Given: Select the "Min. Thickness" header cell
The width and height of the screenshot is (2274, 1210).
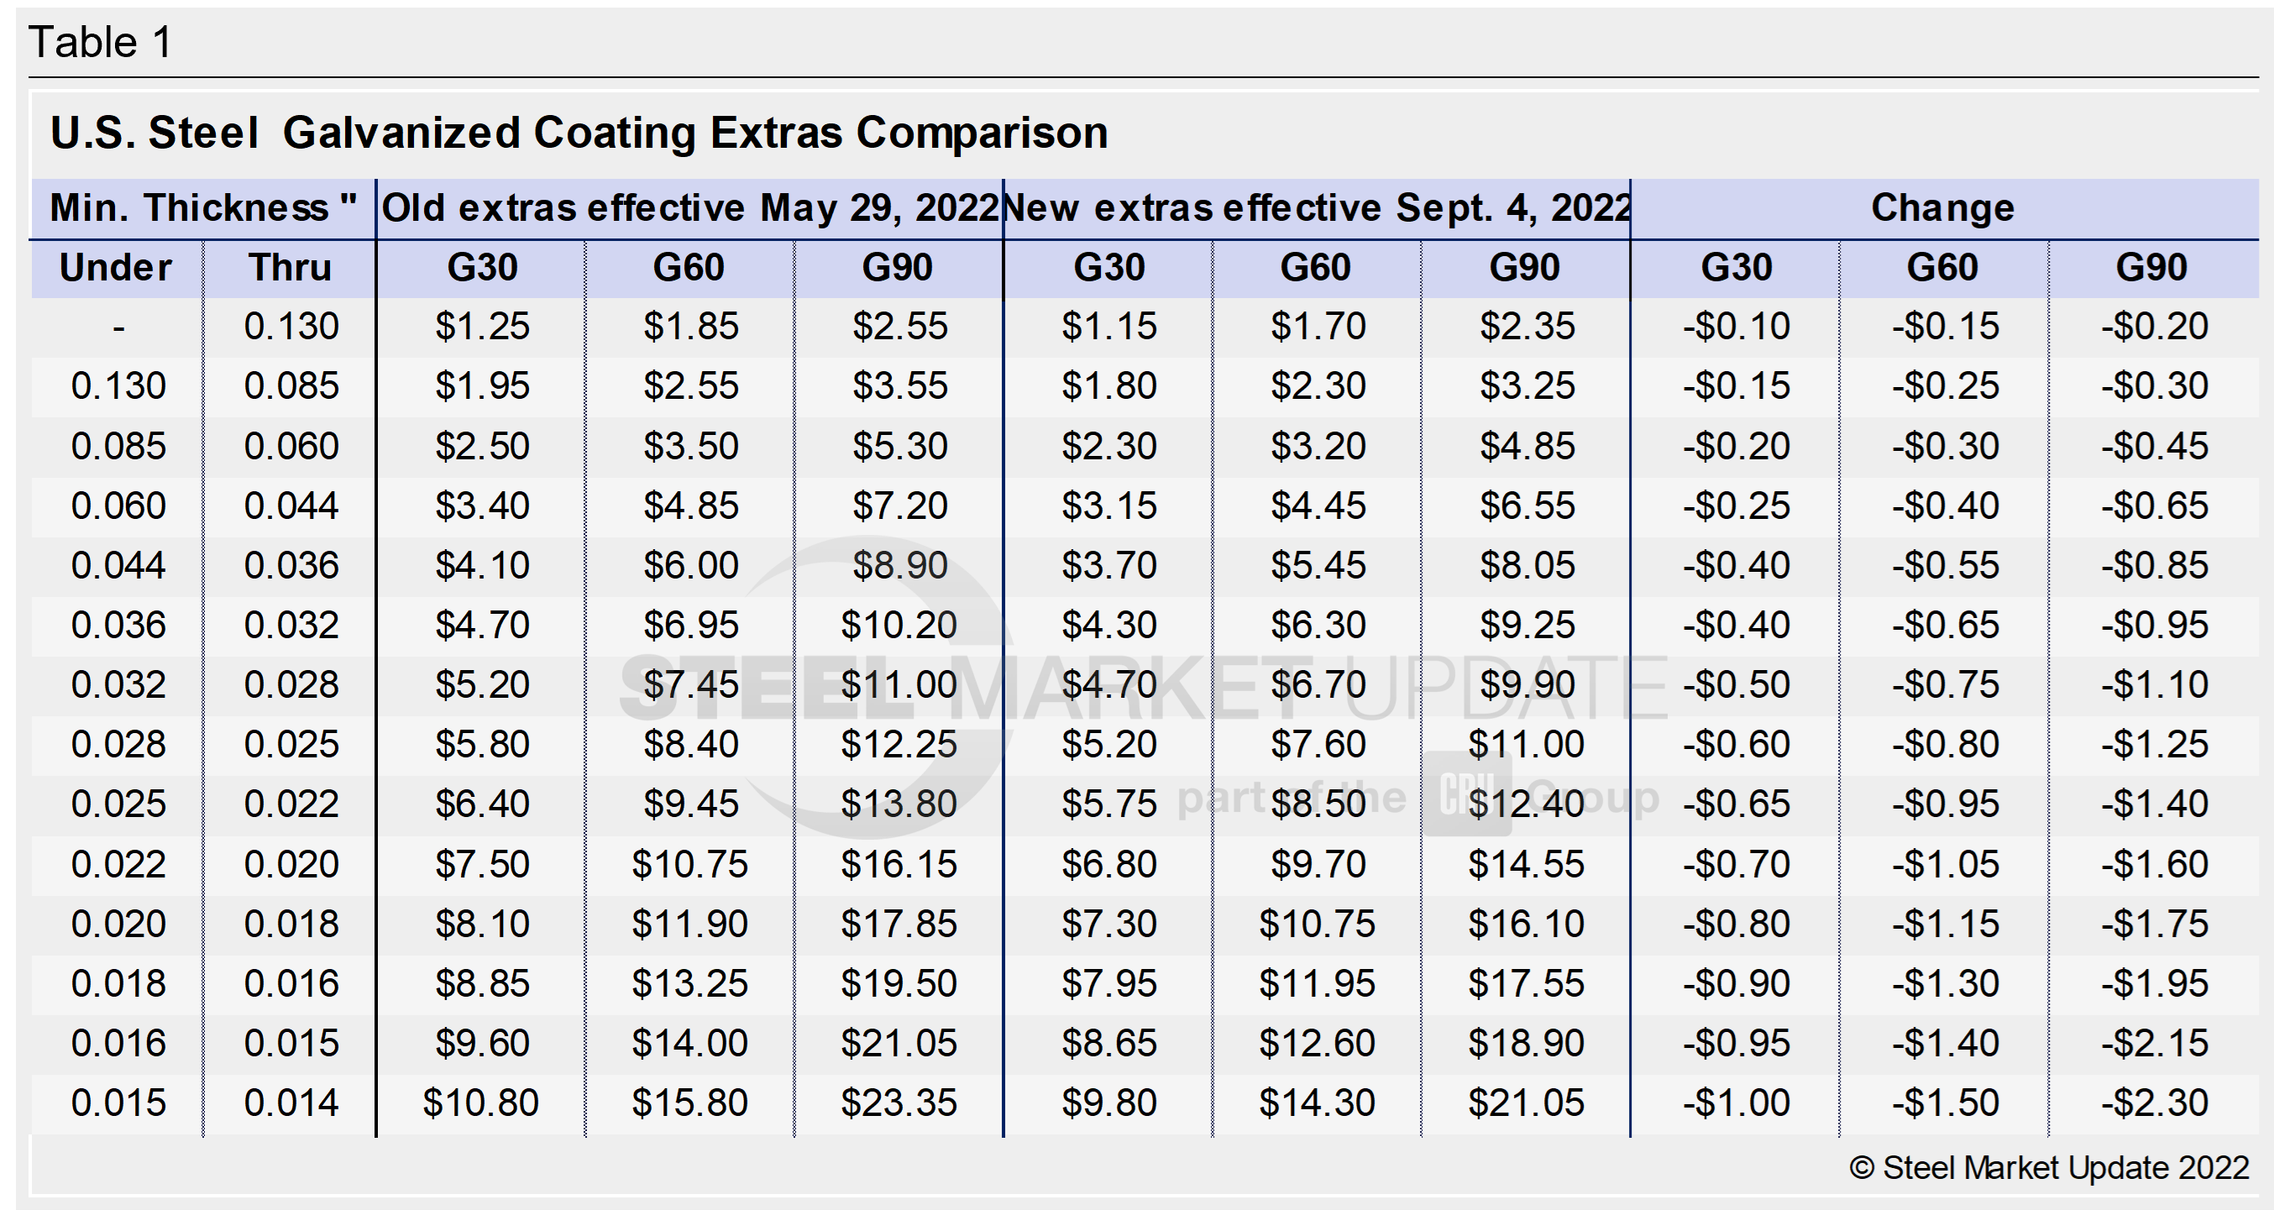Looking at the screenshot, I should click(203, 208).
